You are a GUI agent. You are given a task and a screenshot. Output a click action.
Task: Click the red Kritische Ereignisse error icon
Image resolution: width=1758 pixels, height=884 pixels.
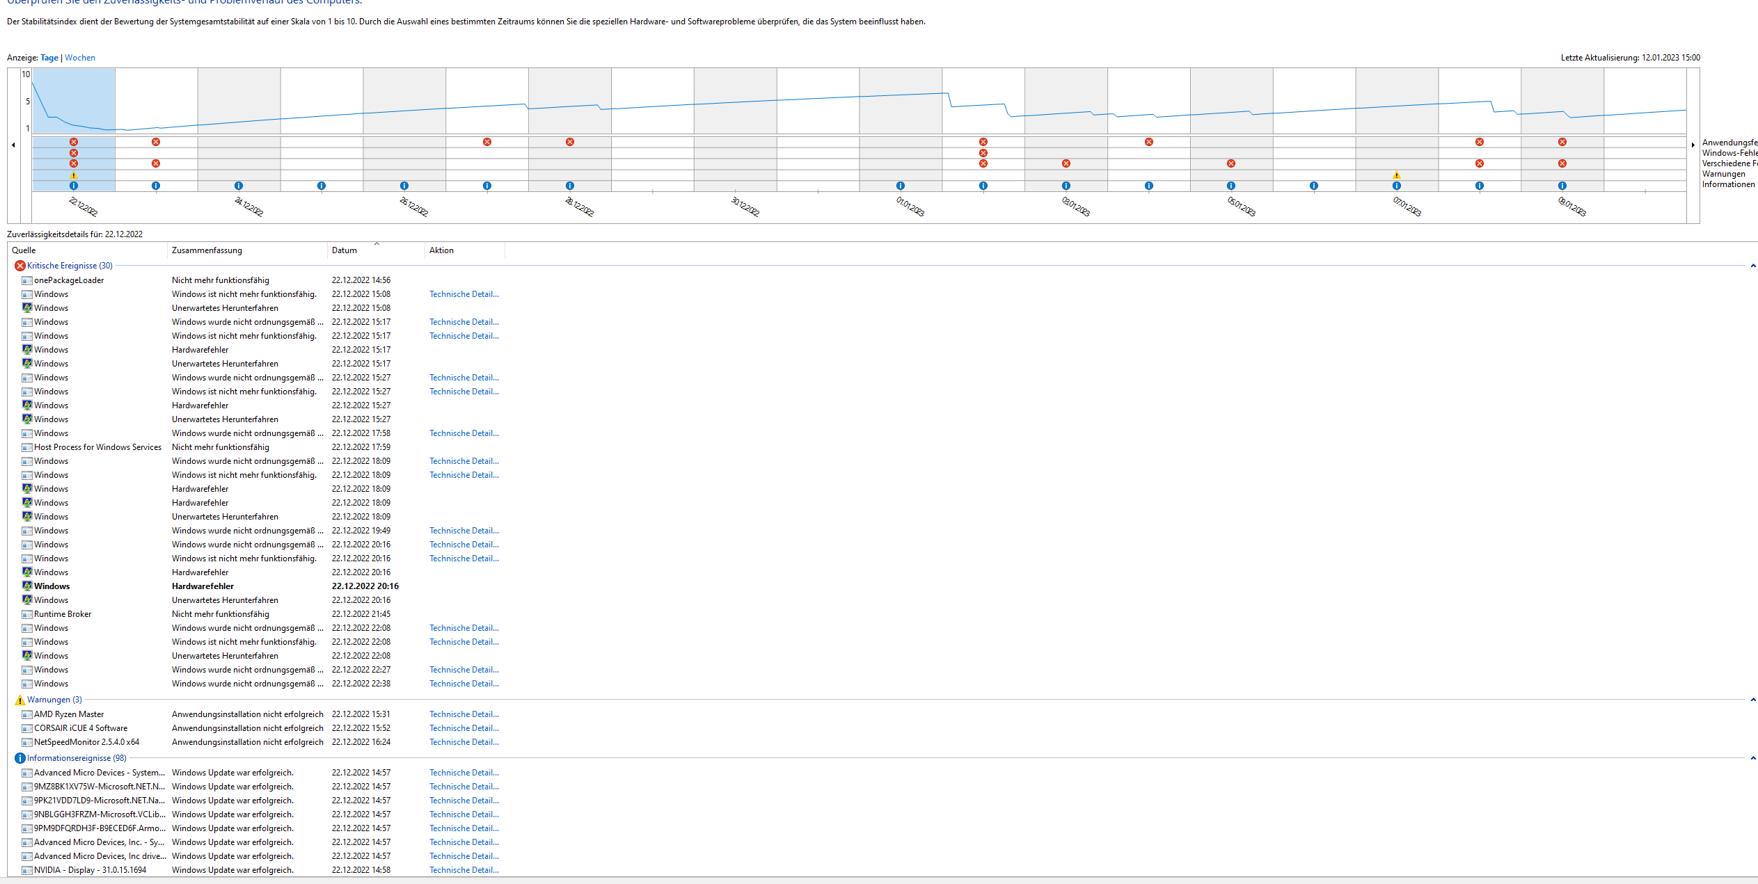[20, 266]
